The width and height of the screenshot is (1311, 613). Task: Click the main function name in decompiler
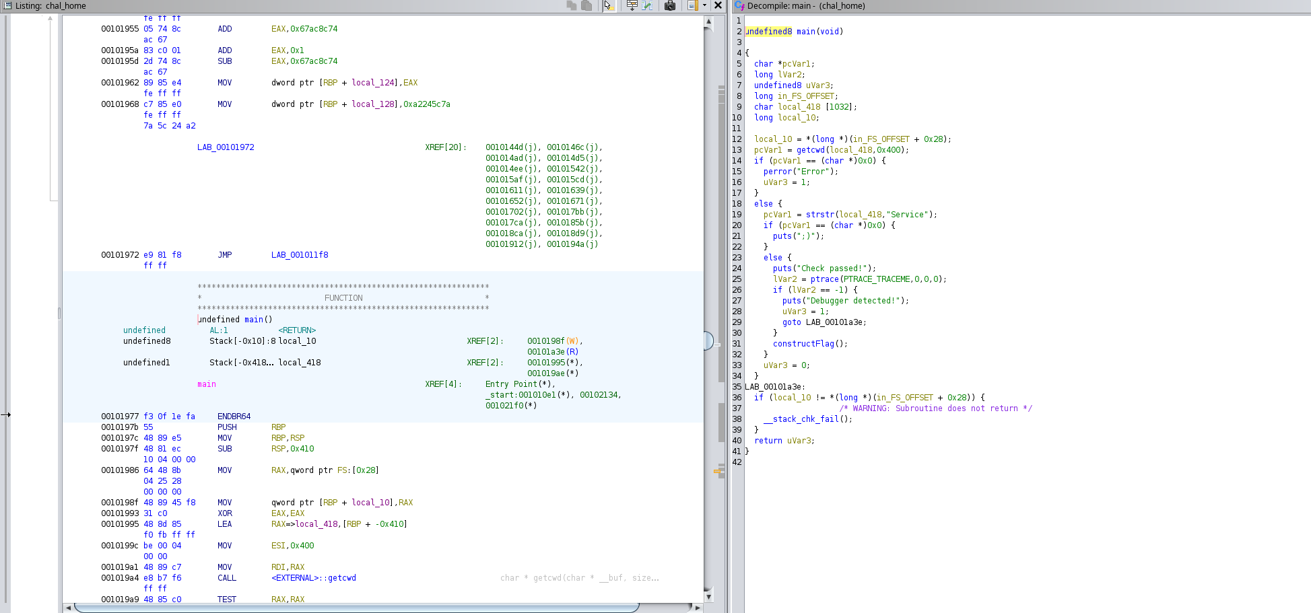click(x=806, y=32)
